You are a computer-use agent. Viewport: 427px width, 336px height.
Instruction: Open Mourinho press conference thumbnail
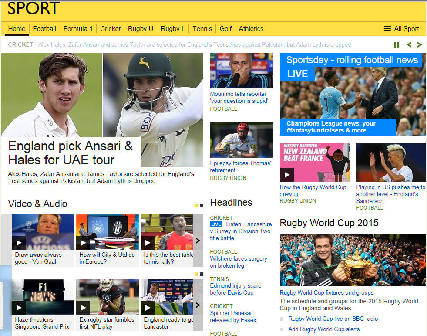tap(241, 71)
